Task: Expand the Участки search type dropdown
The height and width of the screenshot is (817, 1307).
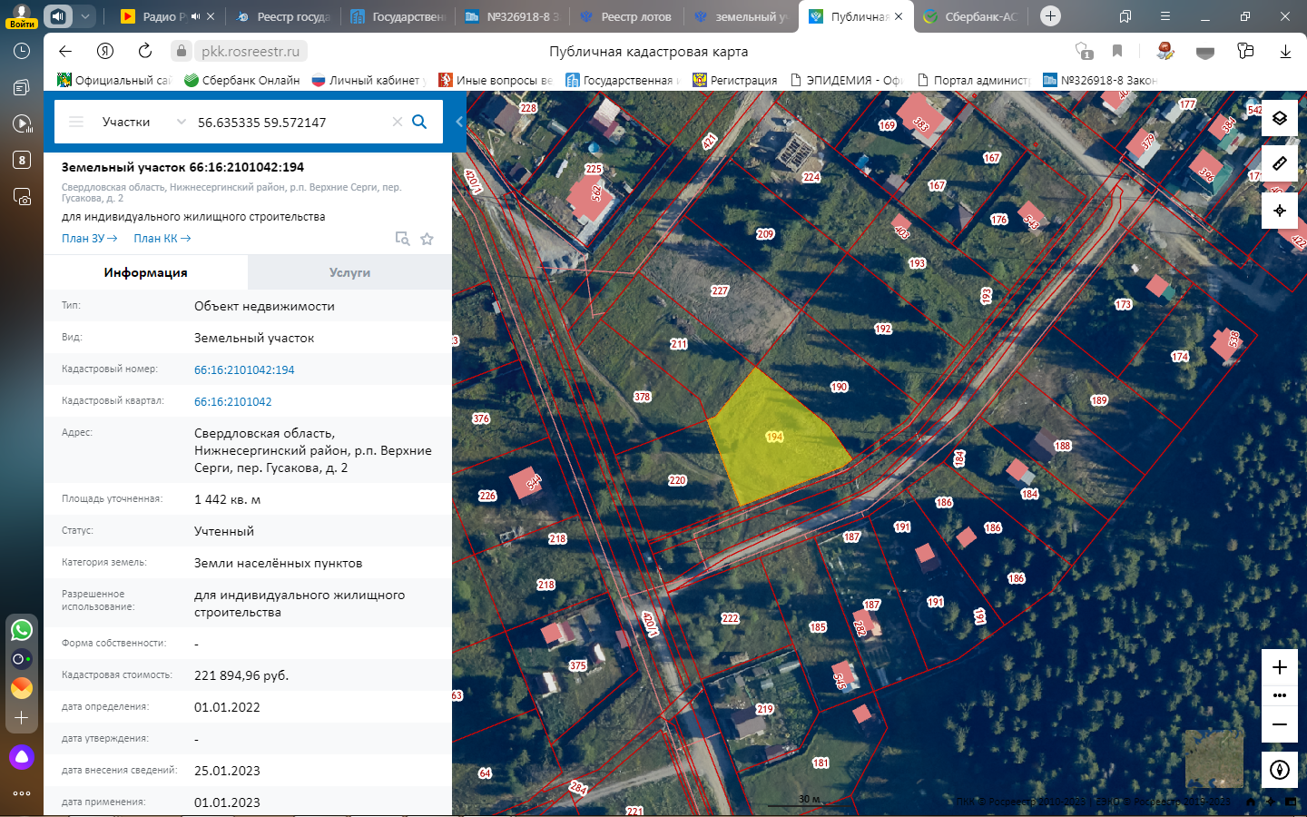Action: pos(181,122)
